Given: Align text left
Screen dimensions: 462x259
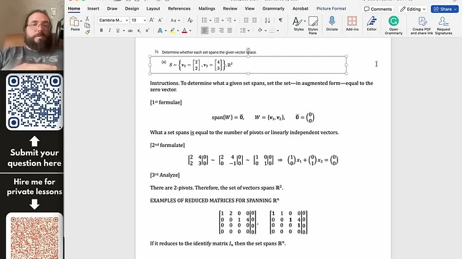Looking at the screenshot, I should pyautogui.click(x=204, y=30).
